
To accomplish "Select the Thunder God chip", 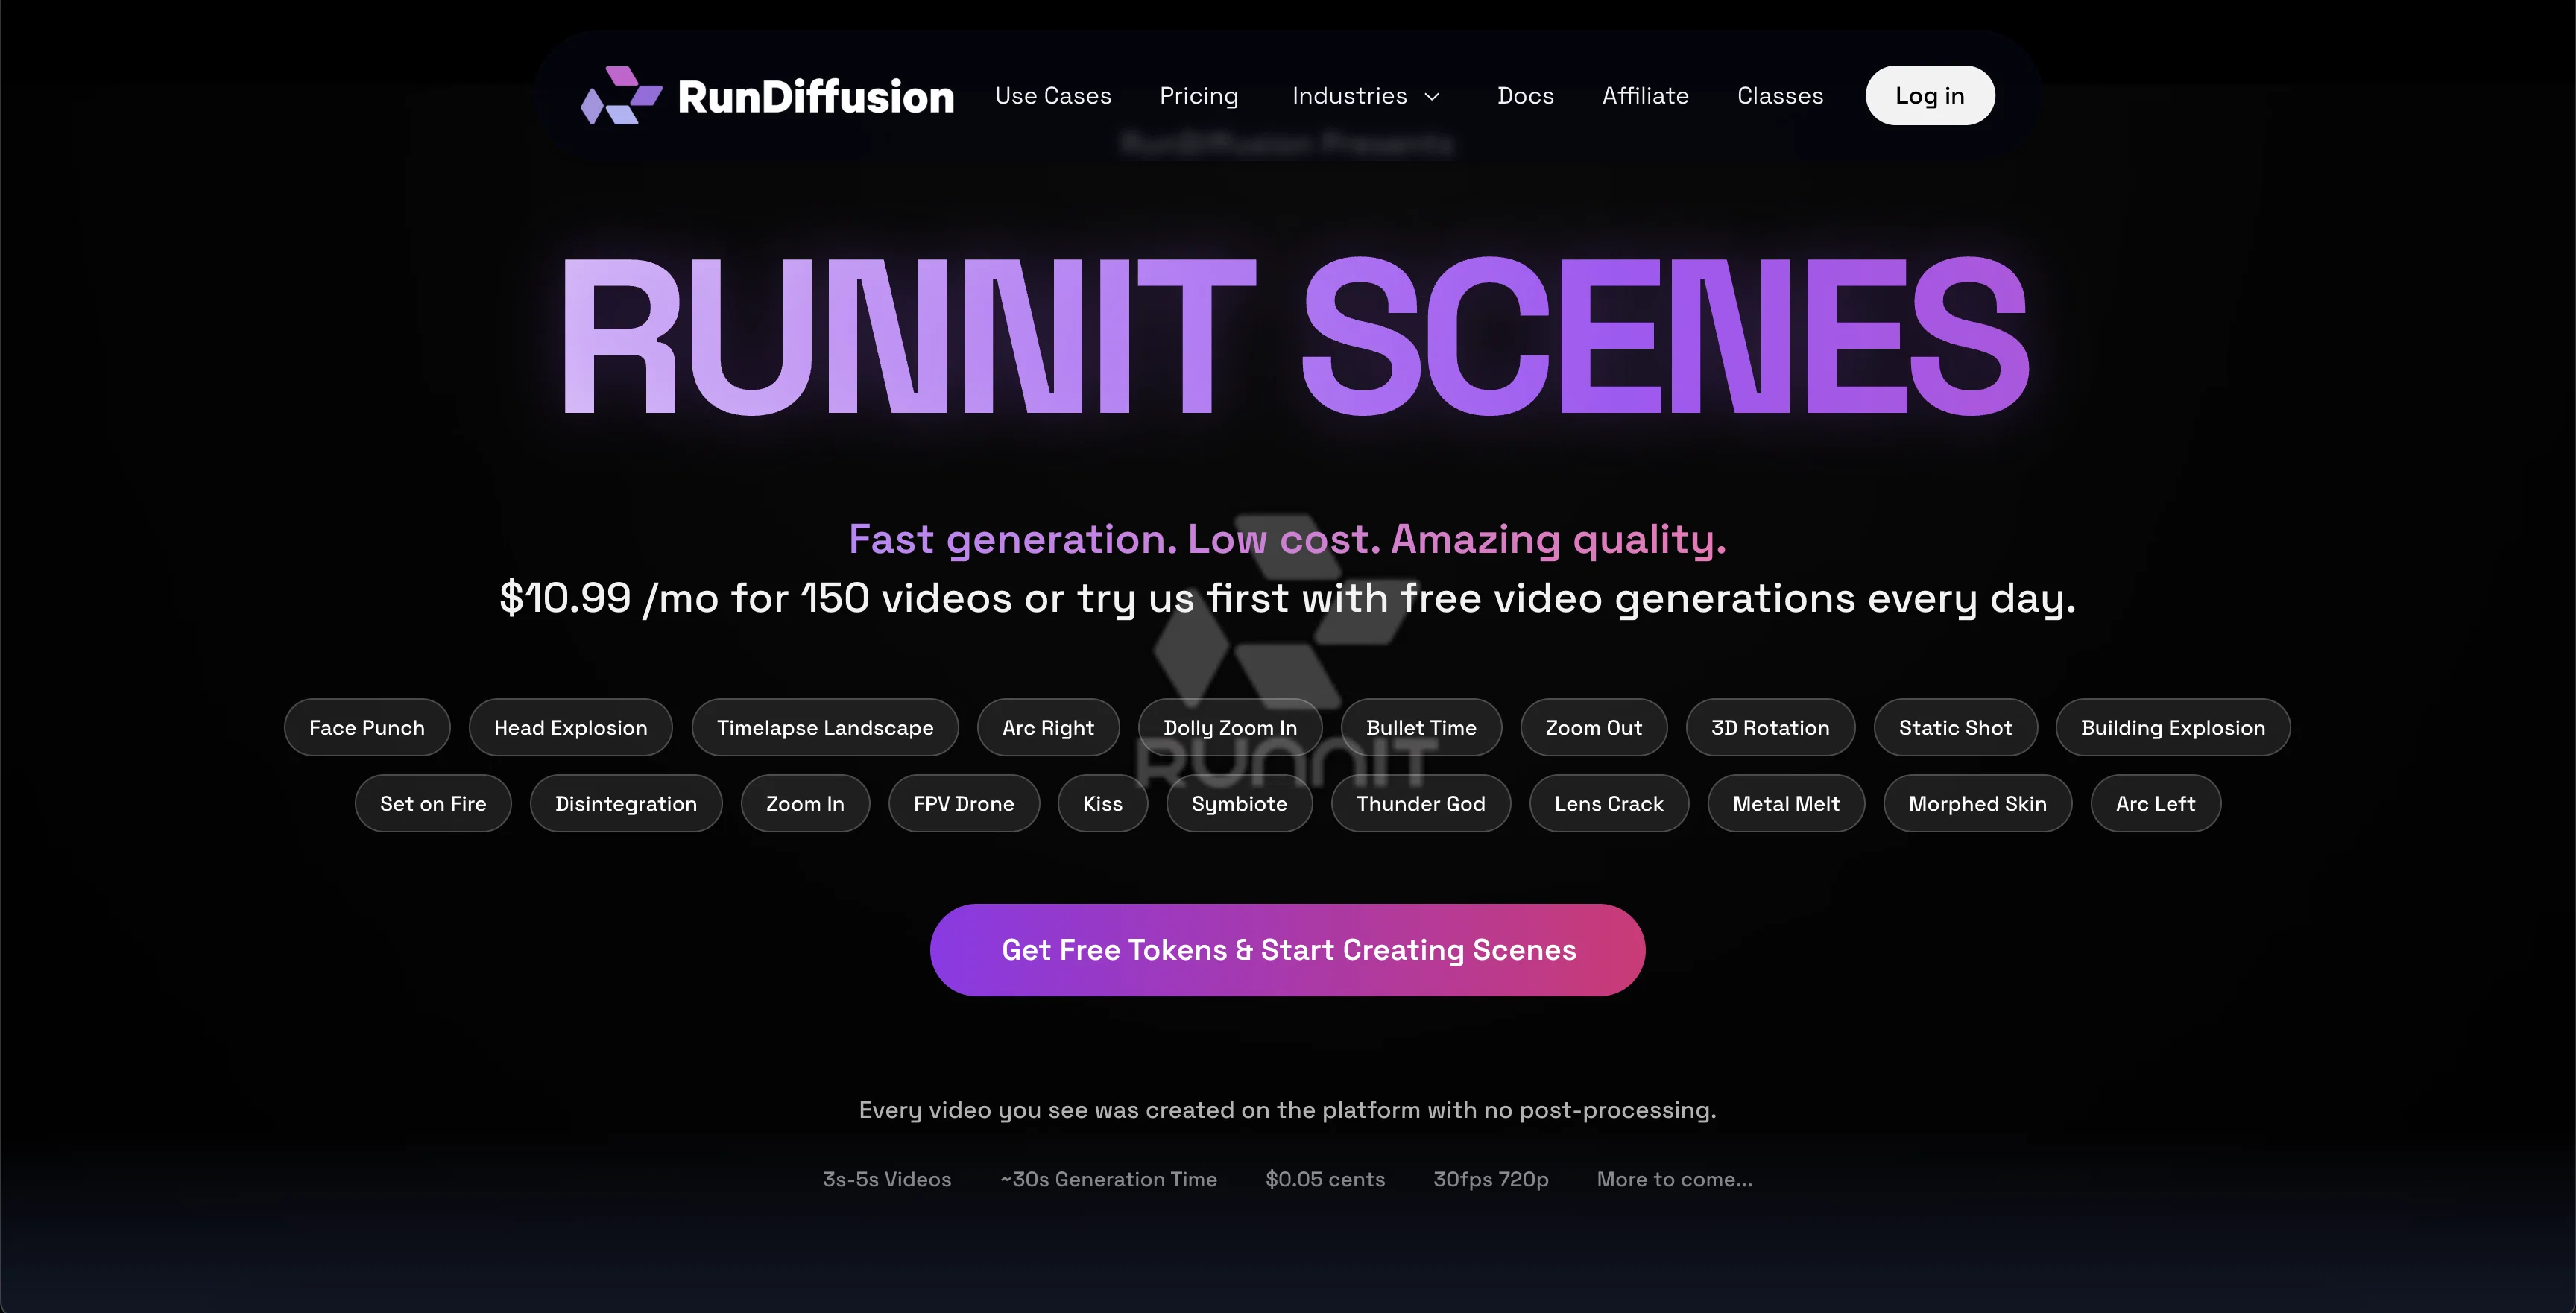I will (x=1421, y=803).
